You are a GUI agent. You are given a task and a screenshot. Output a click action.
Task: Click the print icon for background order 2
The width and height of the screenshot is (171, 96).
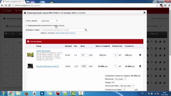(156, 76)
